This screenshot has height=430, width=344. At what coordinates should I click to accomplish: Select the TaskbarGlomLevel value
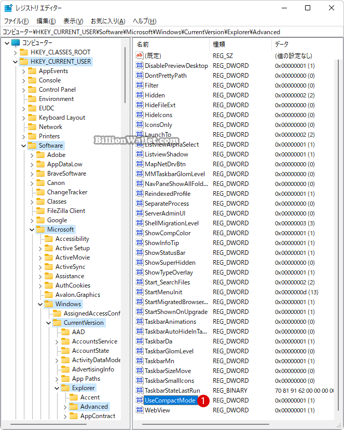[169, 351]
